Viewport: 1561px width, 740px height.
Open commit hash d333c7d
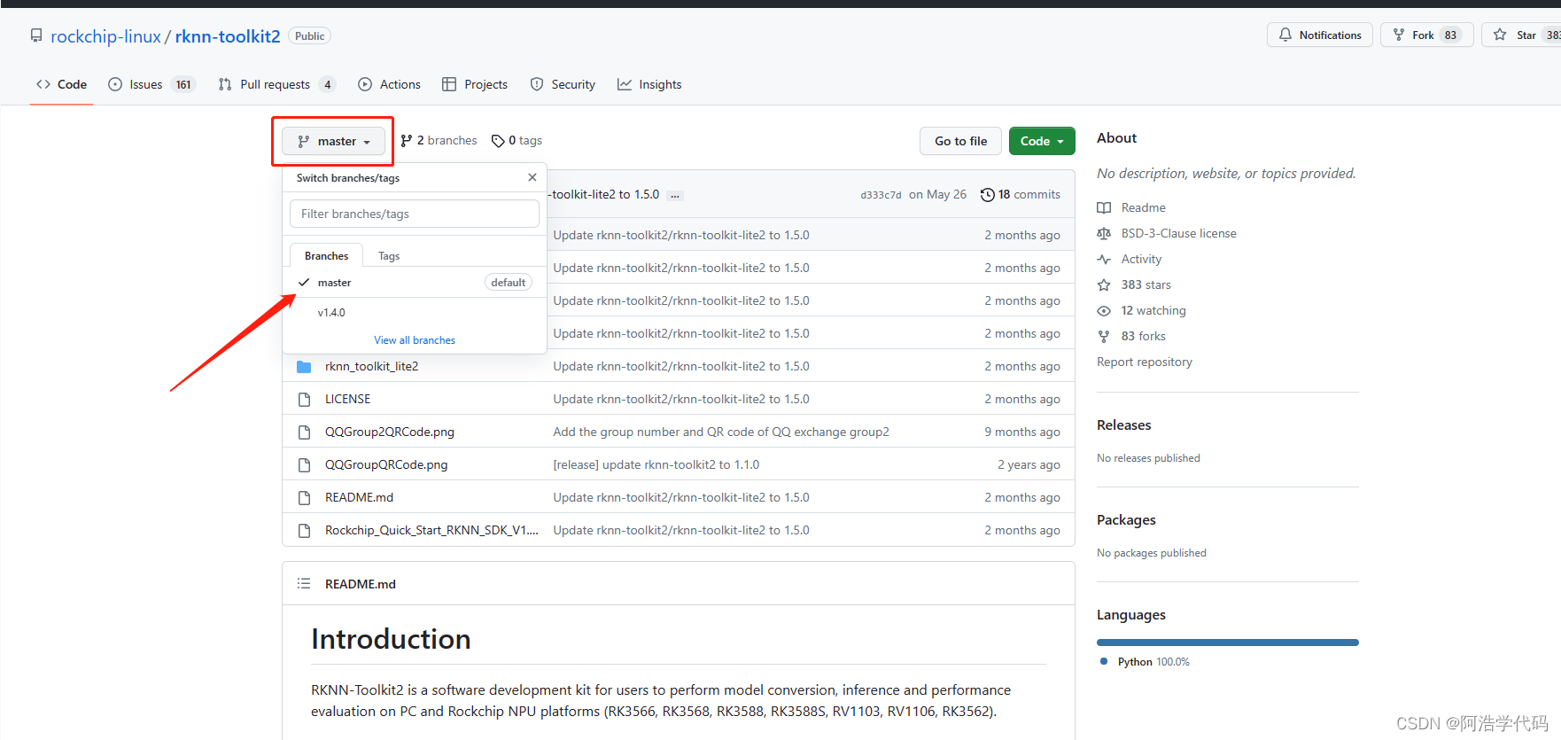point(881,195)
